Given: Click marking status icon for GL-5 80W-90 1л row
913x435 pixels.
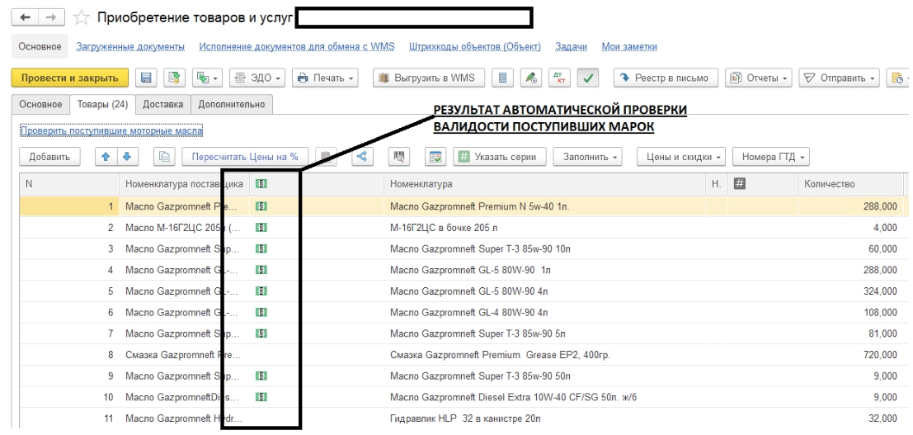Looking at the screenshot, I should tap(261, 270).
